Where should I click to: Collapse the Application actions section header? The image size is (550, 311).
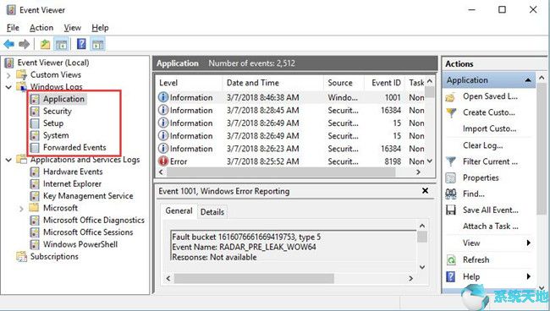528,80
